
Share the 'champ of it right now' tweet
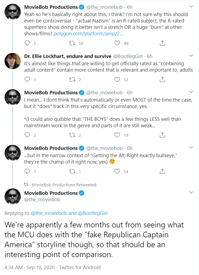pos(163,171)
